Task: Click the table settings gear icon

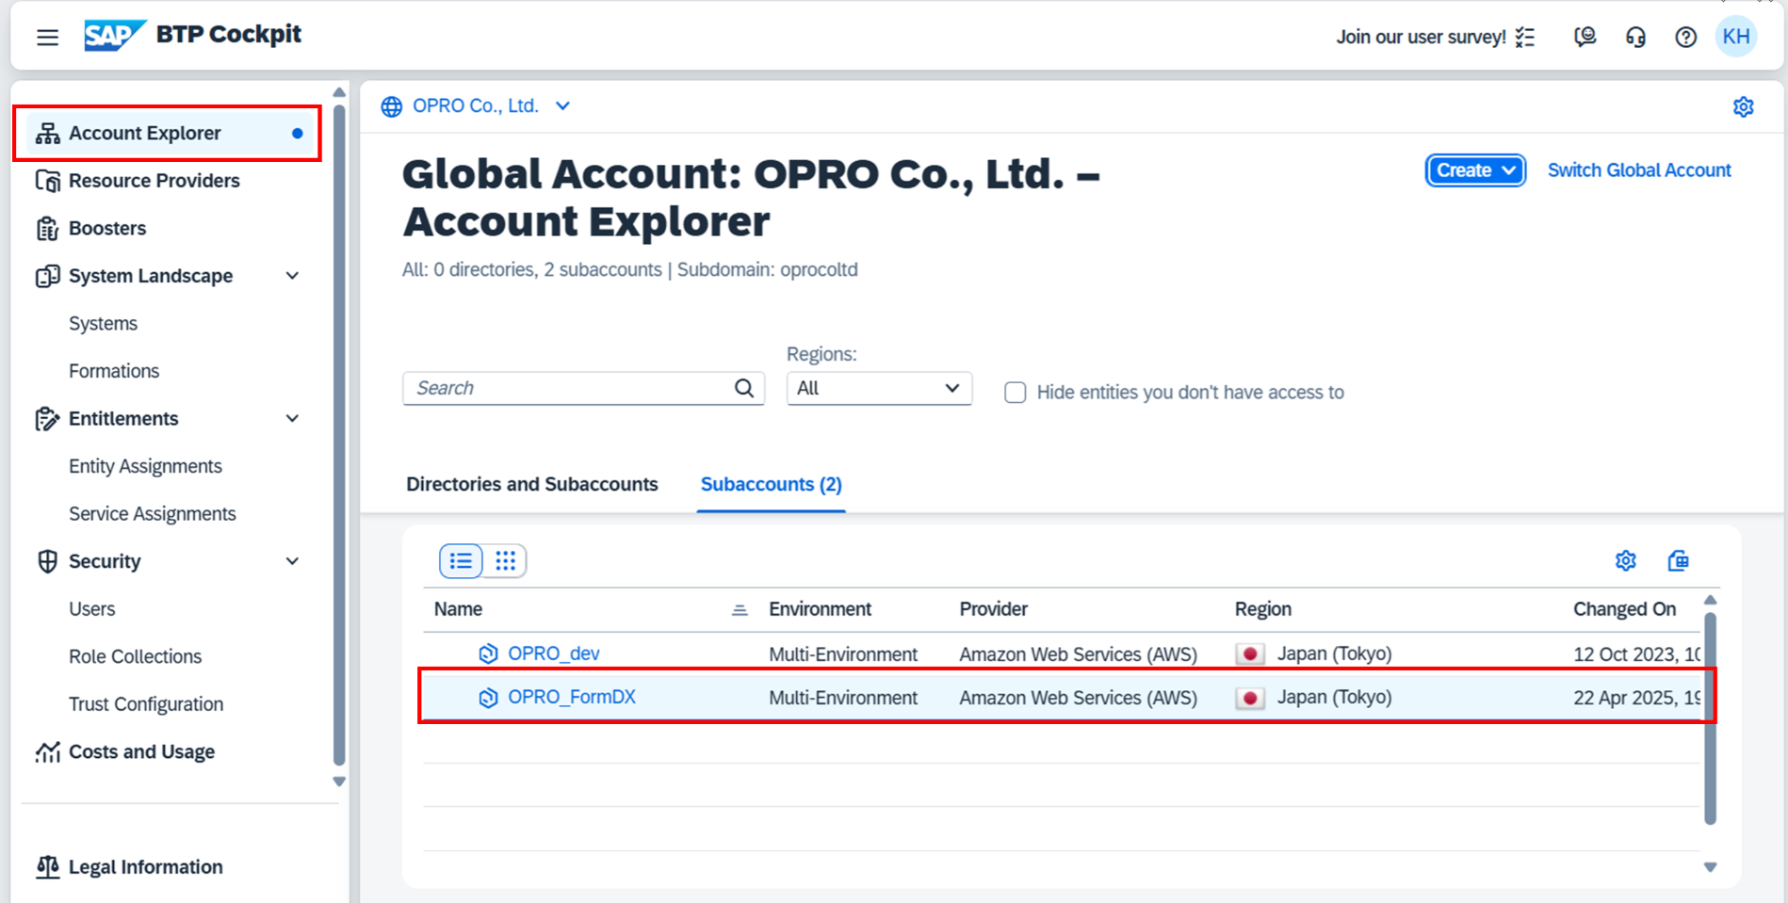Action: tap(1625, 561)
